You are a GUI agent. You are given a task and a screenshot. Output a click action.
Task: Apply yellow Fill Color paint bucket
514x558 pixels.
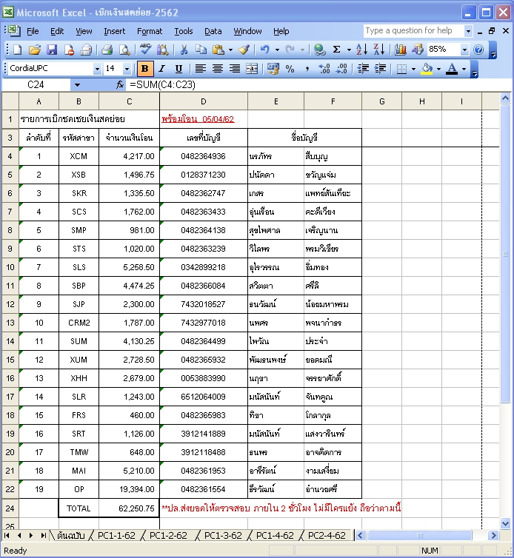[427, 68]
